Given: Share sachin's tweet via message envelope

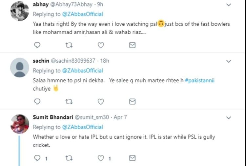Looking at the screenshot, I should tap(132, 101).
